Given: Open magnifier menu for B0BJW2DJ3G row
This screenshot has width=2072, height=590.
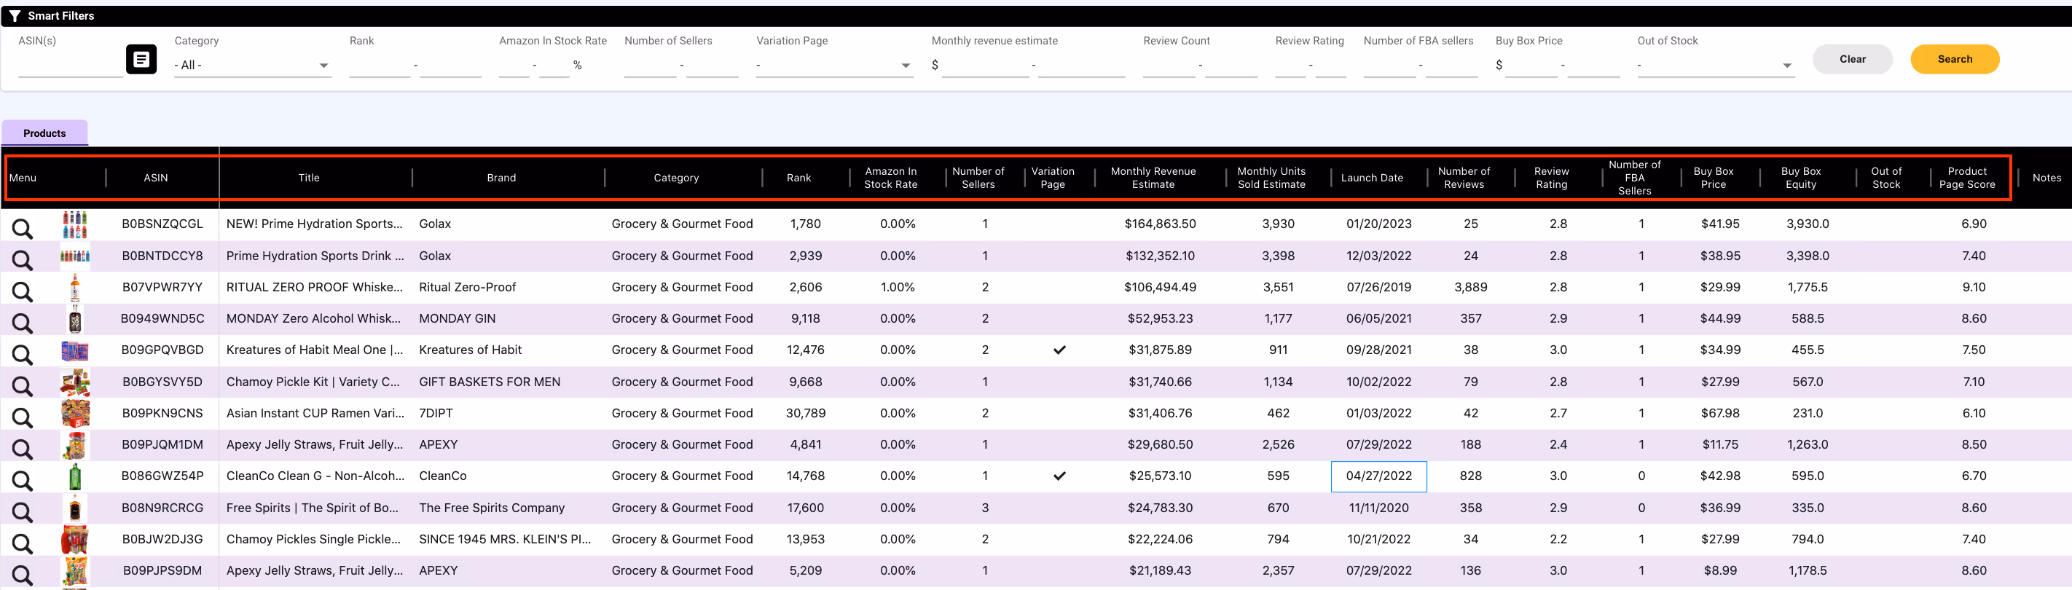Looking at the screenshot, I should (23, 543).
